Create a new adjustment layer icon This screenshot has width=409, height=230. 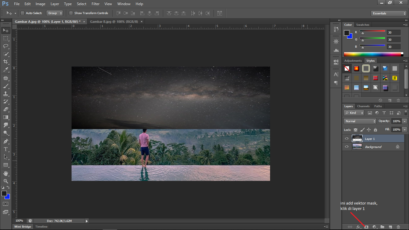[x=374, y=227]
